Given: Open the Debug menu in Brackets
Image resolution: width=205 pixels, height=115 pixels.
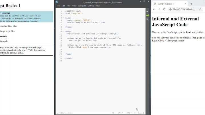Looking at the screenshot, I should [x=91, y=6].
